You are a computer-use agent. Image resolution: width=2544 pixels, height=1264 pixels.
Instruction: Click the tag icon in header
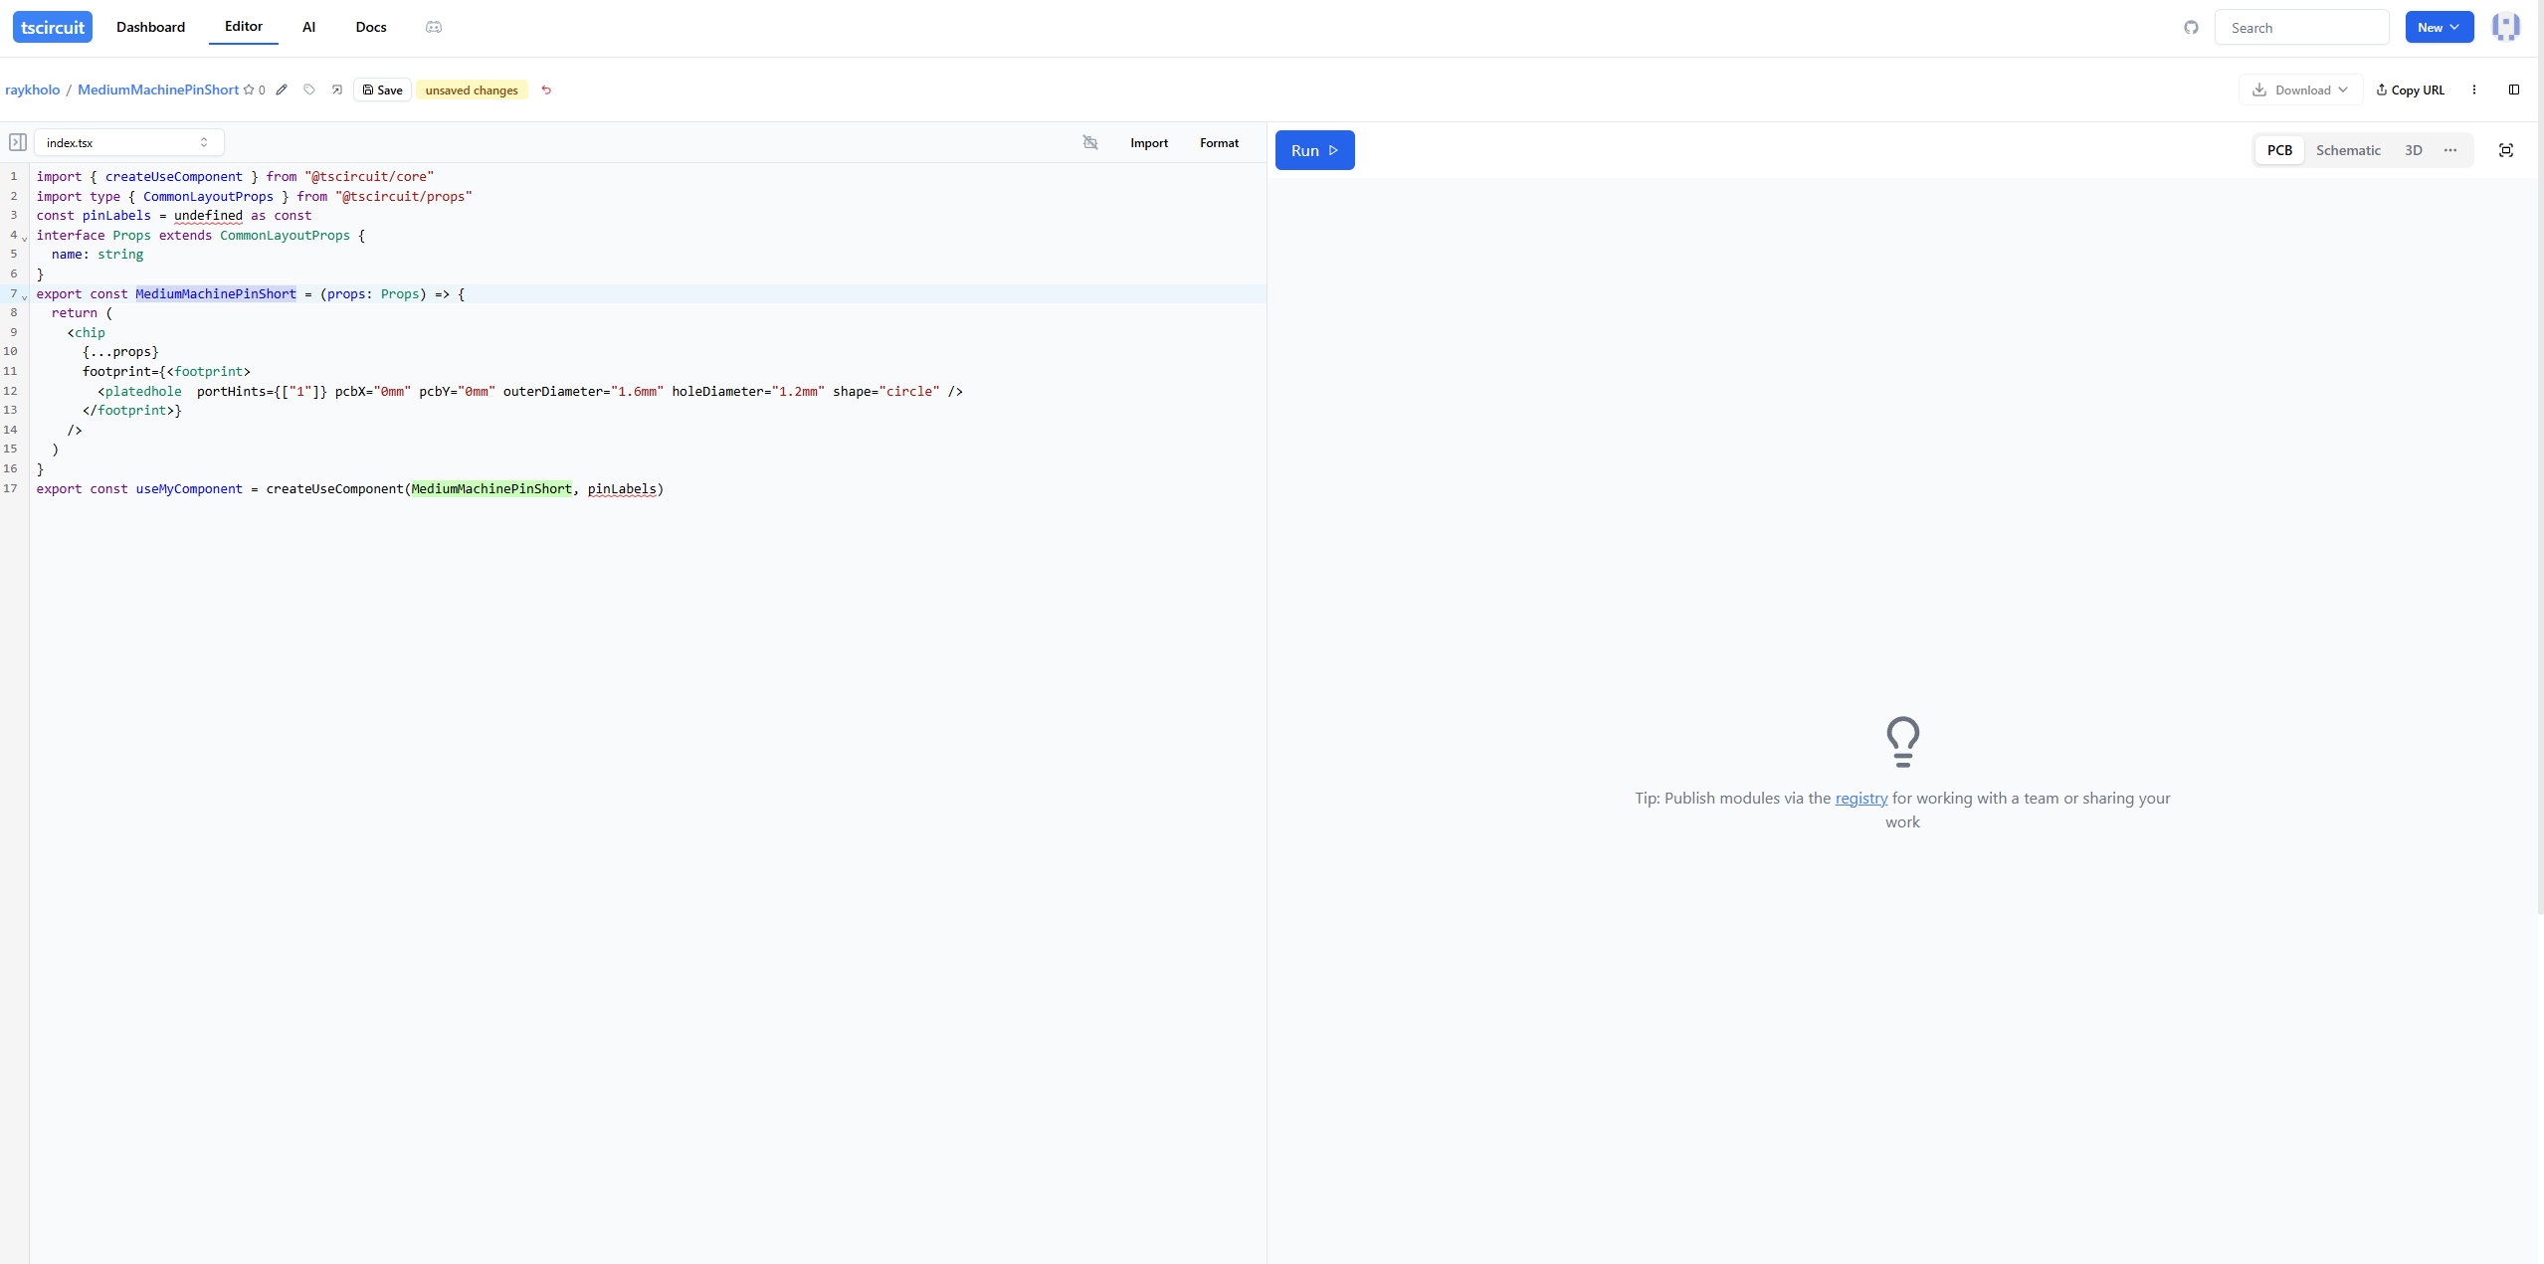(309, 90)
